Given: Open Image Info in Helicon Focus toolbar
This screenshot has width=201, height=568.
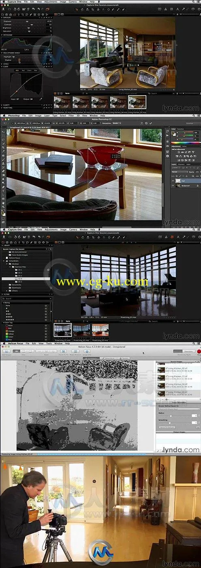Looking at the screenshot, I should coord(87,351).
